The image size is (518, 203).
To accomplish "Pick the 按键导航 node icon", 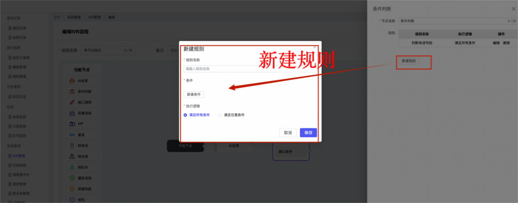I will tap(72, 188).
